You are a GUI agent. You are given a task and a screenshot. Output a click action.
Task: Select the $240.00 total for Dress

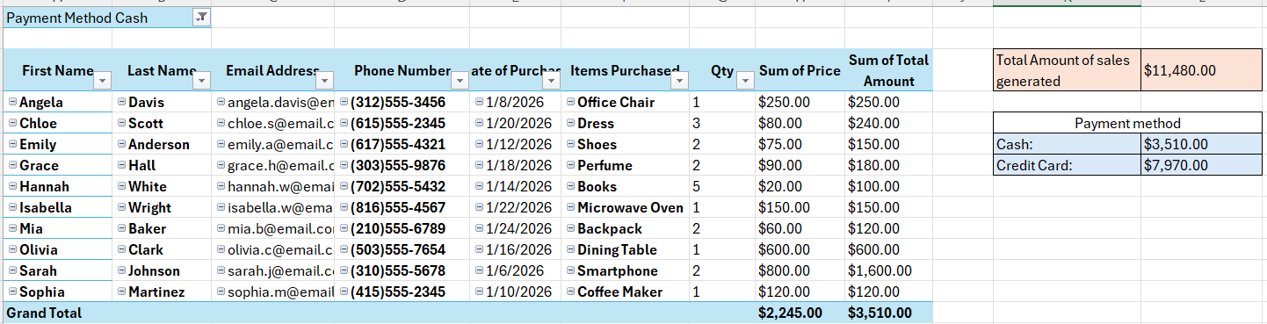pyautogui.click(x=888, y=123)
